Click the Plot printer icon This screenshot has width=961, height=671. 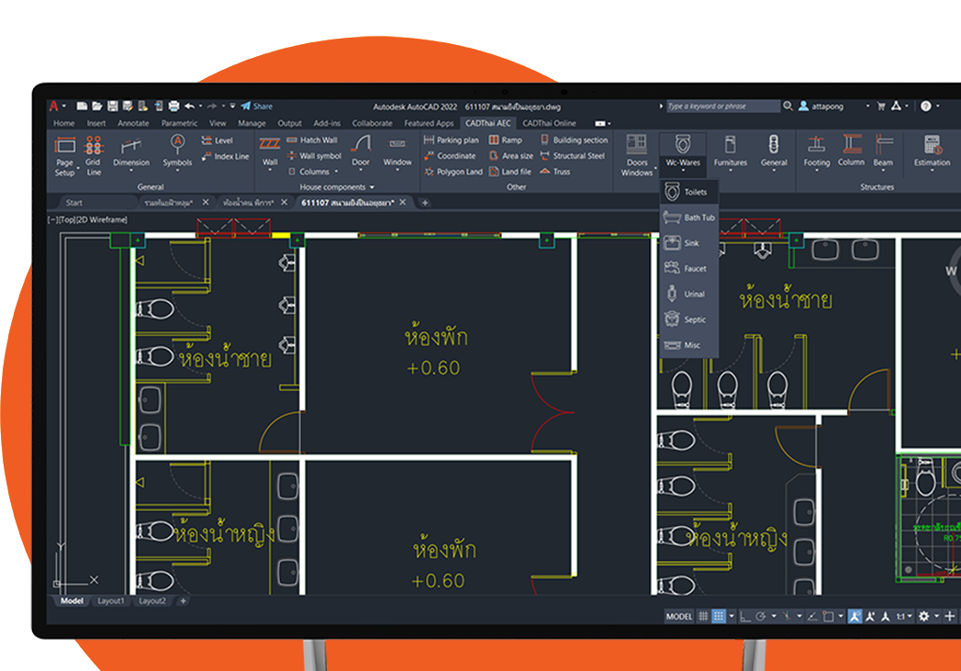coord(174,106)
